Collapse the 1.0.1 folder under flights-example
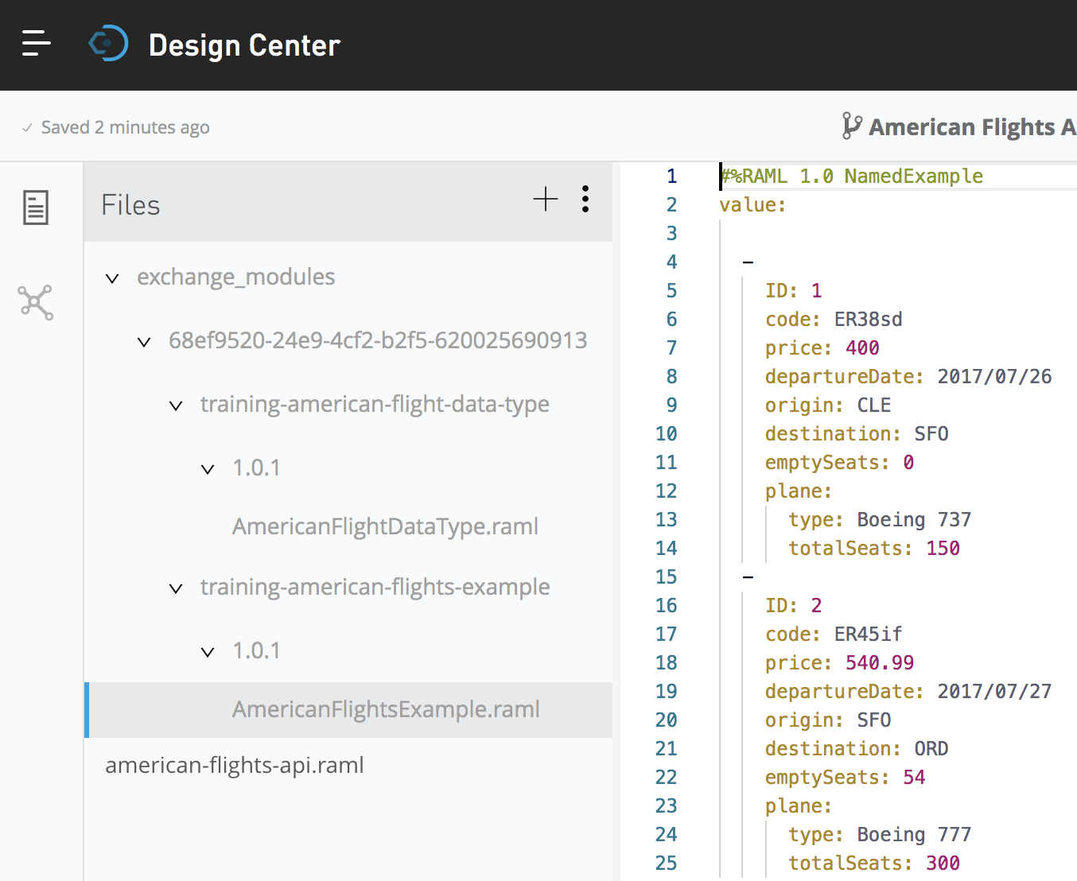Viewport: 1077px width, 881px height. coord(208,652)
